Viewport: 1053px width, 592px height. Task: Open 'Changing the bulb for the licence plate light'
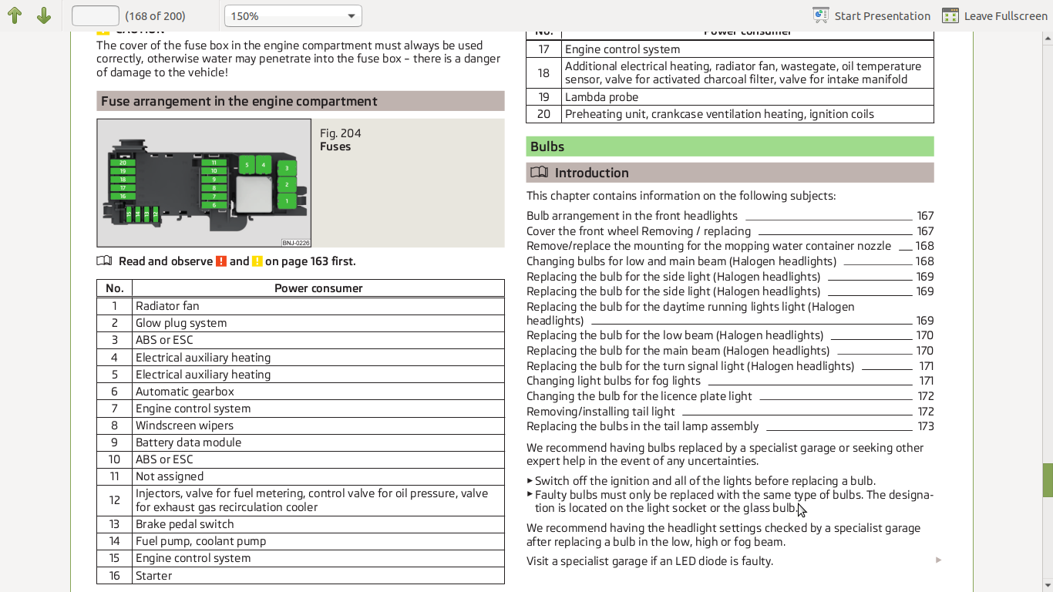click(x=639, y=396)
